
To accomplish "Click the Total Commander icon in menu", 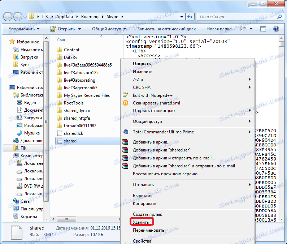I will (x=126, y=132).
